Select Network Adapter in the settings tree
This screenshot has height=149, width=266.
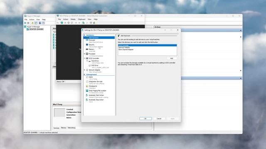(x=94, y=70)
